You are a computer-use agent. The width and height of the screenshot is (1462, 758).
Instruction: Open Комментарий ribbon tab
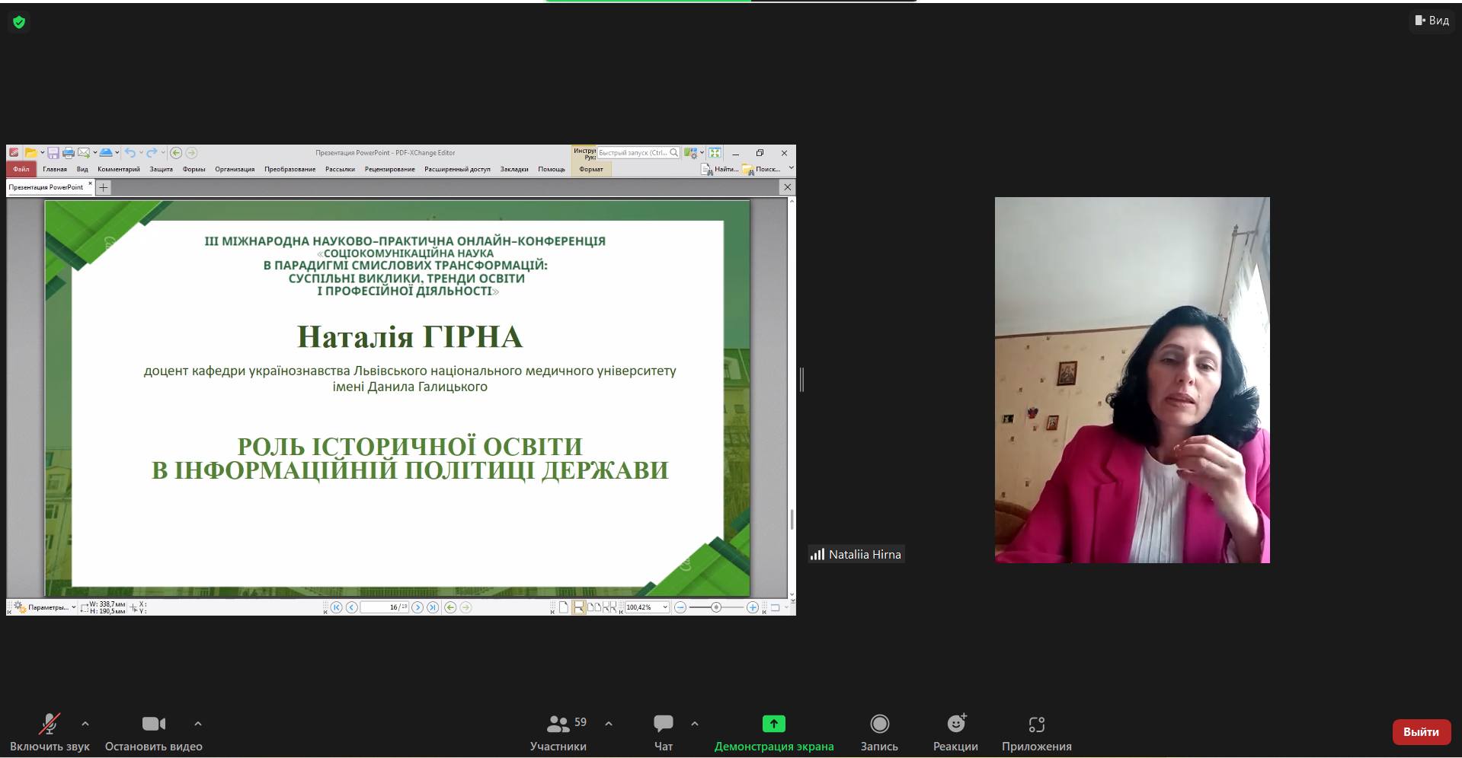coord(119,169)
